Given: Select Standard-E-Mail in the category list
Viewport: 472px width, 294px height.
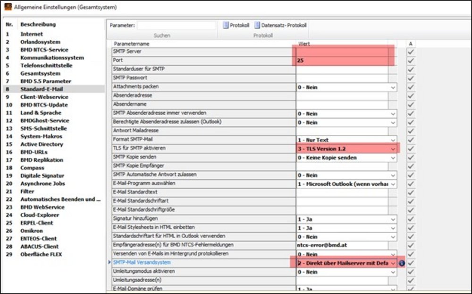Looking at the screenshot, I should tap(42, 89).
